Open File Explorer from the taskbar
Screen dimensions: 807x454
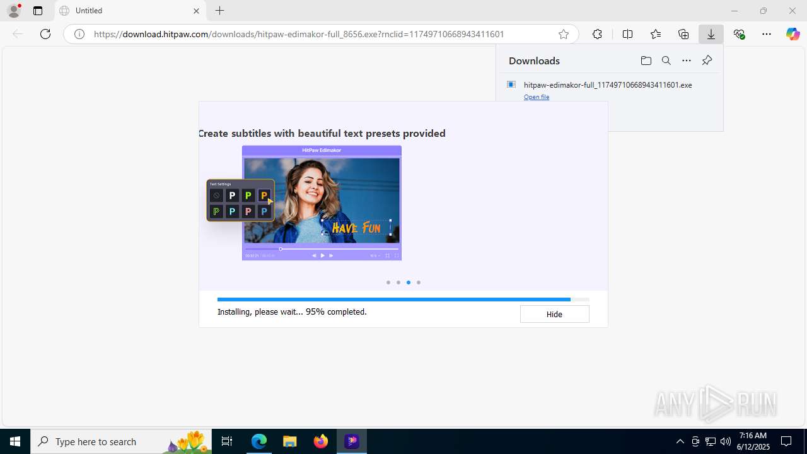pos(290,441)
